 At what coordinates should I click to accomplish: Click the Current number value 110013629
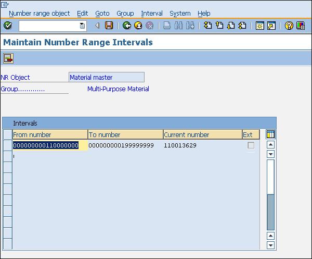(180, 145)
